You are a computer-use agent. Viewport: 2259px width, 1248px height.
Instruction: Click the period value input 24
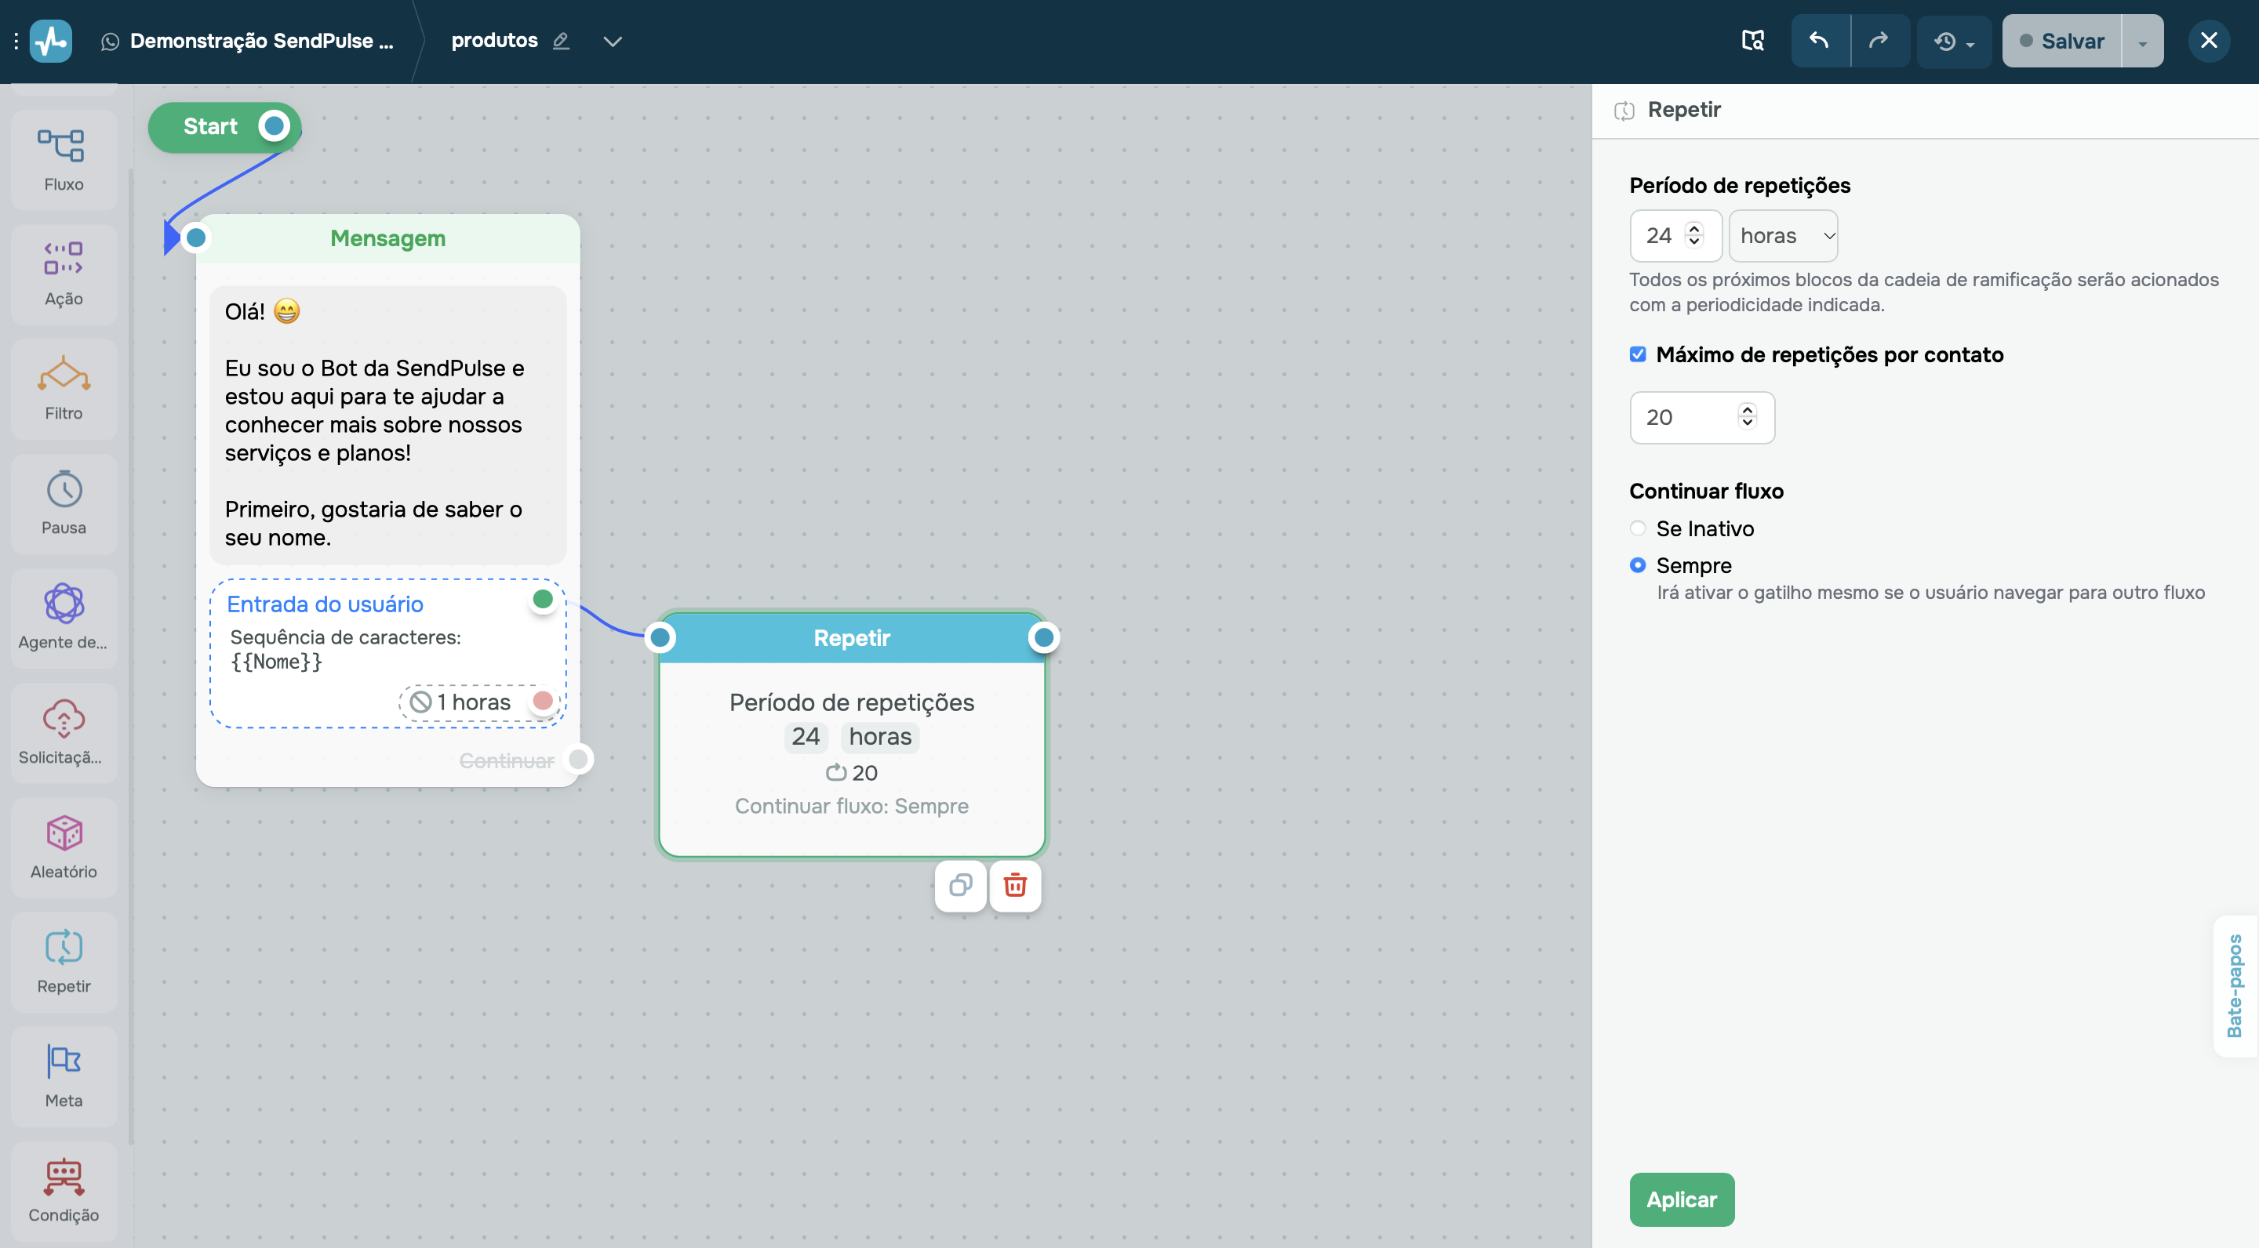coord(1676,236)
